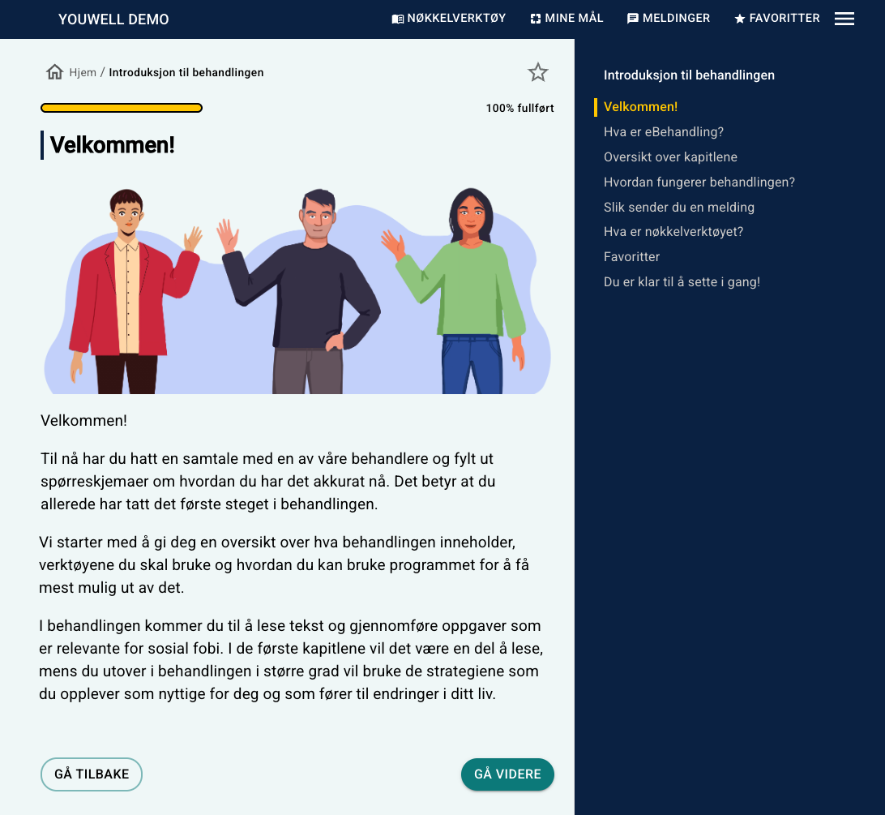The image size is (885, 815).
Task: Open 'Hvordan fungerer behandlingen?' in sidebar
Action: (699, 182)
